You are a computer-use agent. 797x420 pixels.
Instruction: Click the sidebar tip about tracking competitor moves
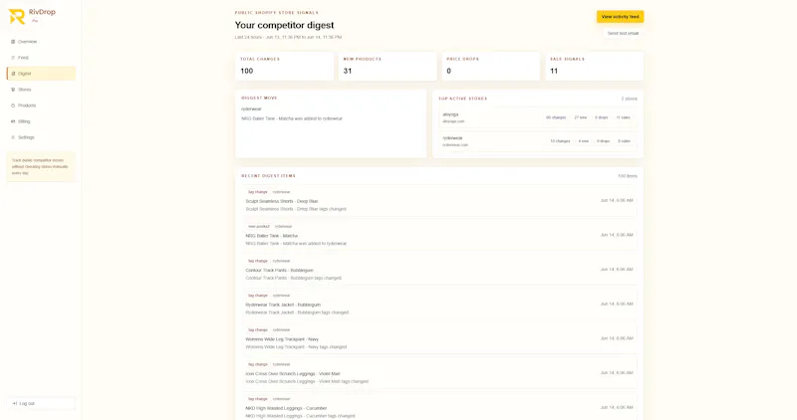tap(41, 166)
